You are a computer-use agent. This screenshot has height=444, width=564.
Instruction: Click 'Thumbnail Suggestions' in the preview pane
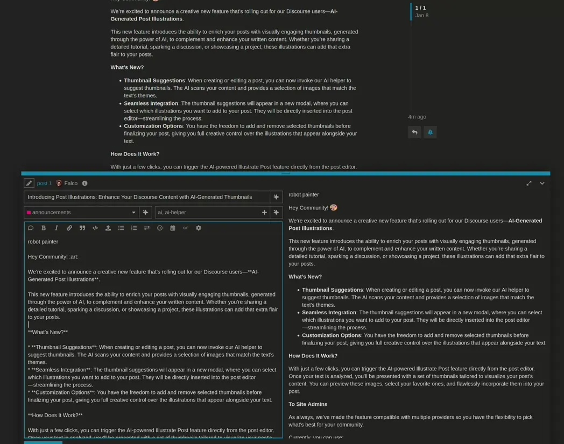[333, 290]
